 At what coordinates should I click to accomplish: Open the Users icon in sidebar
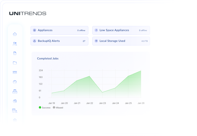pos(15,44)
